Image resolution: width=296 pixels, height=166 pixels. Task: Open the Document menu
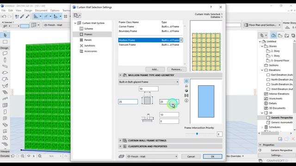(x=41, y=10)
